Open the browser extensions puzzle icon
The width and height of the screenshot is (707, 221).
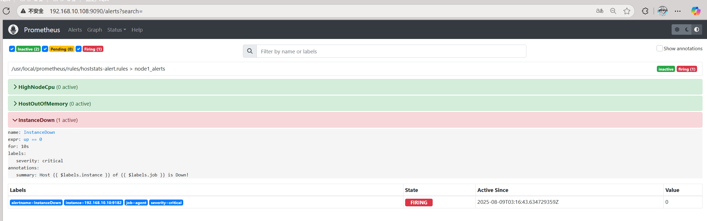(x=645, y=11)
